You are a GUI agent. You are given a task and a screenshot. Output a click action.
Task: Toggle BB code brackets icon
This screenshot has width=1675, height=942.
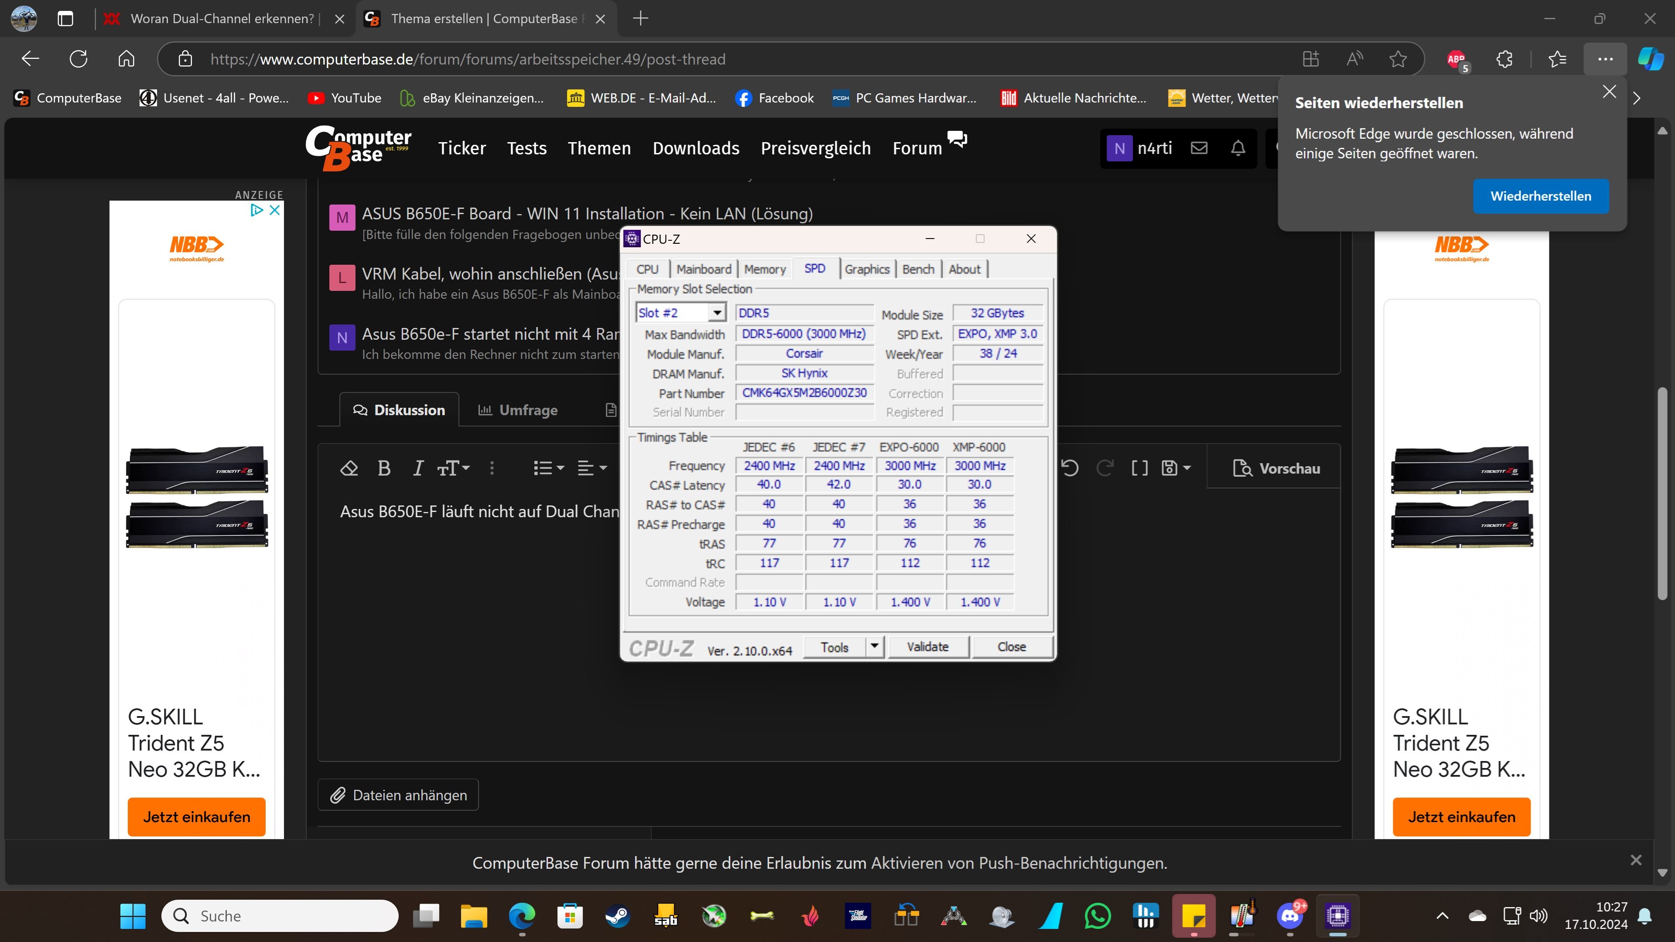pyautogui.click(x=1139, y=468)
